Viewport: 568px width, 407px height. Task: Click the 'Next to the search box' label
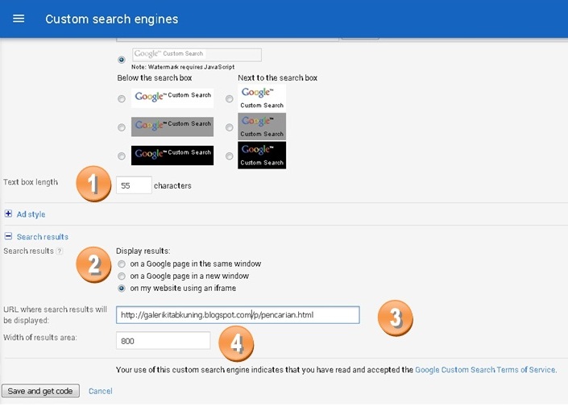tap(277, 78)
